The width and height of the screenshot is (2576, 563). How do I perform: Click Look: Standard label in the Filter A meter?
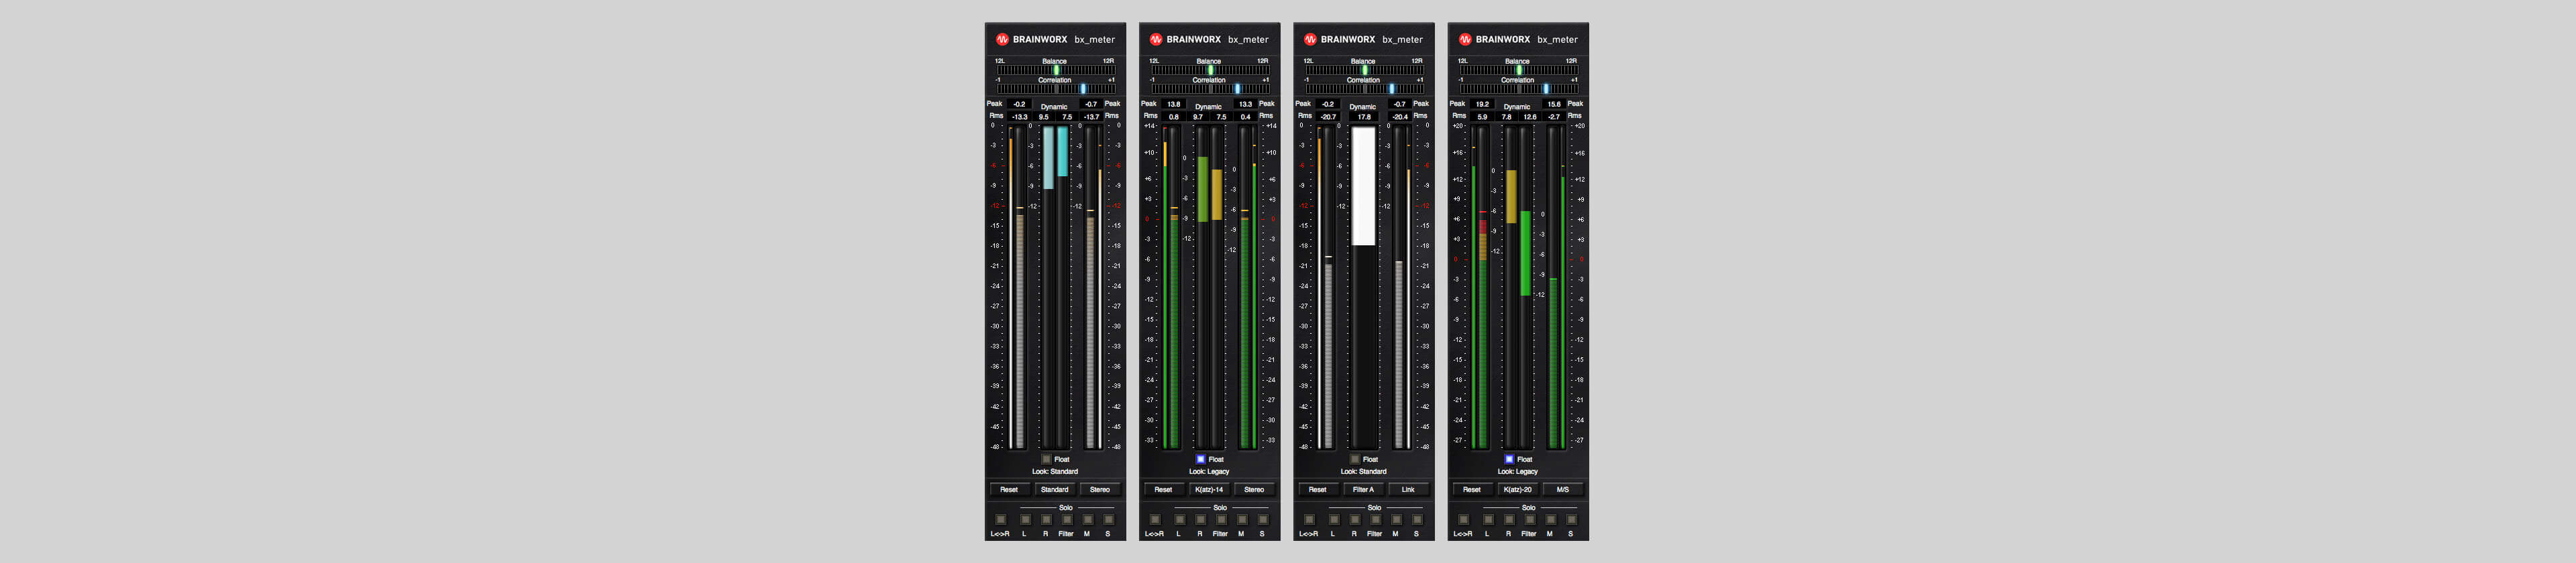click(1363, 471)
